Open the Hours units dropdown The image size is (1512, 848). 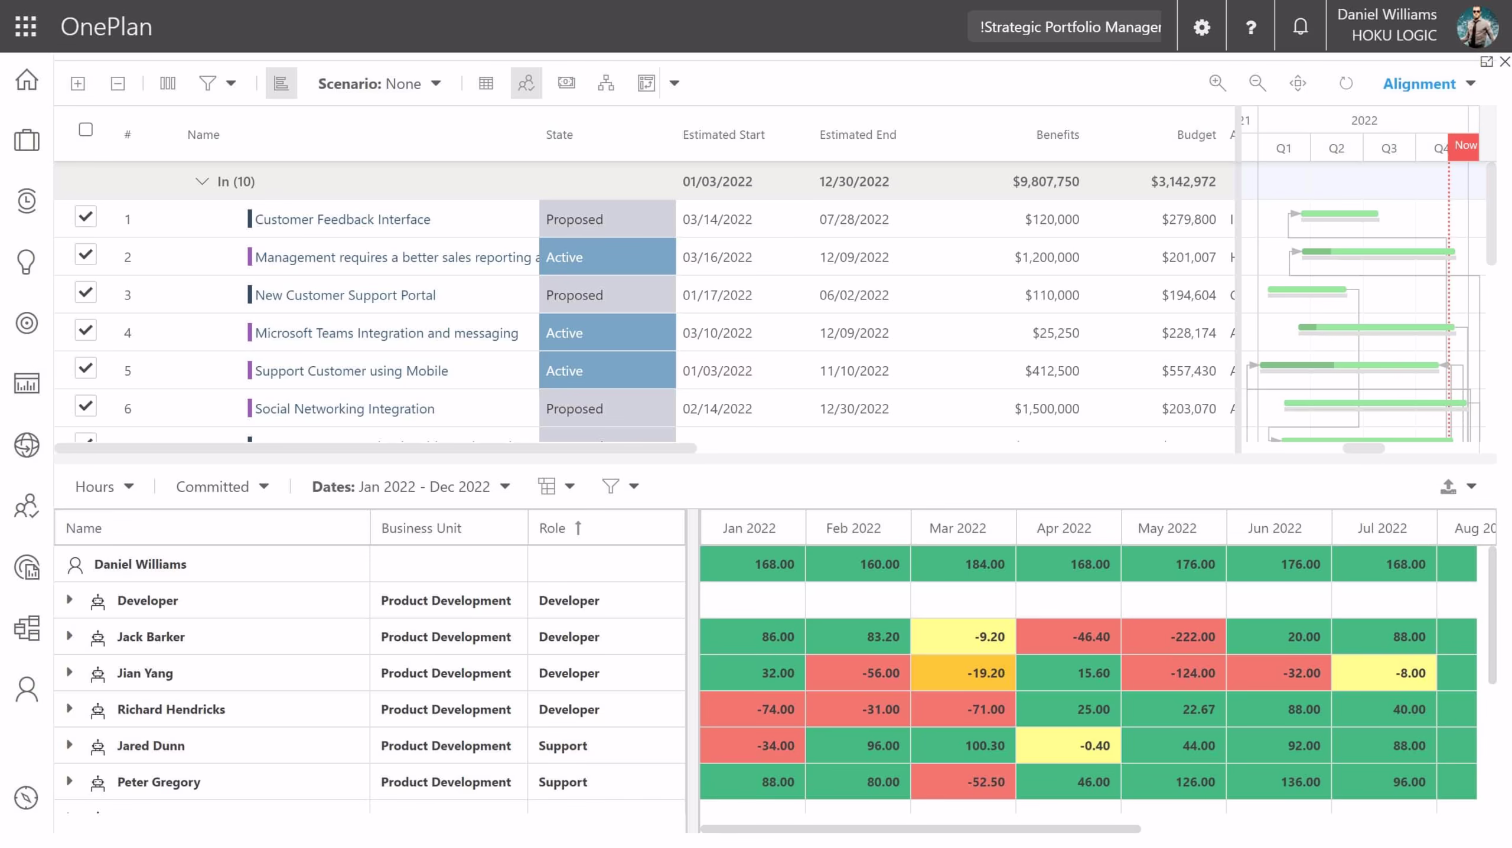[105, 487]
